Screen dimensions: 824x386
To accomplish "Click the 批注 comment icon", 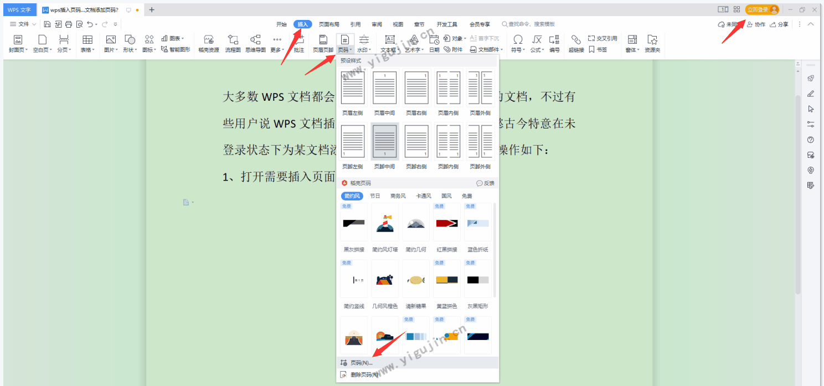I will point(299,44).
